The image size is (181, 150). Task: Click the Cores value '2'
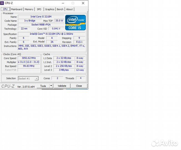(57, 78)
